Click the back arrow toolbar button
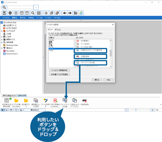 tap(65, 13)
